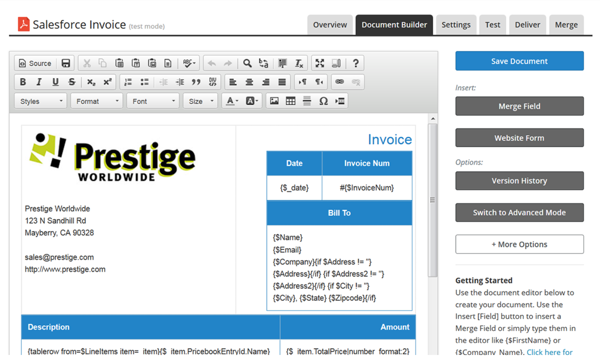
Task: Set text direction right-to-left
Action: (319, 82)
